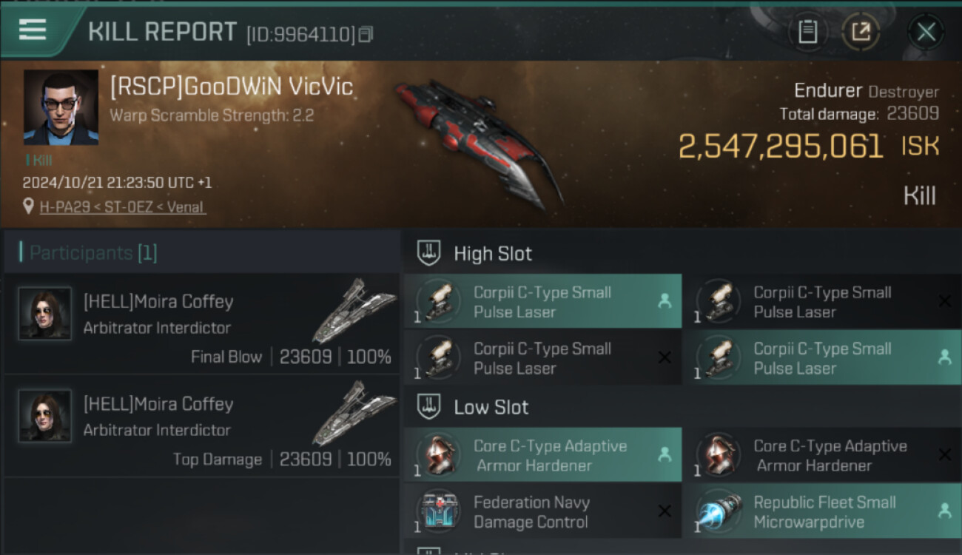View Final Blow Arbitrator Interdictor ship icon
The height and width of the screenshot is (555, 962).
coord(354,311)
